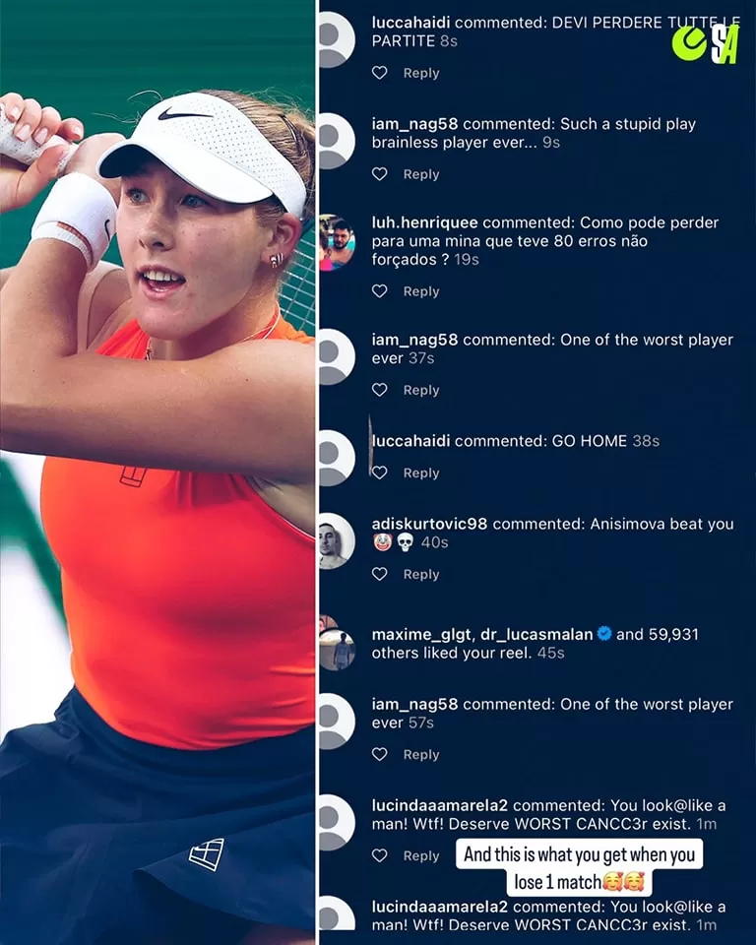Reply to luh.henriquee's Portuguese comment
The image size is (756, 945).
421,291
